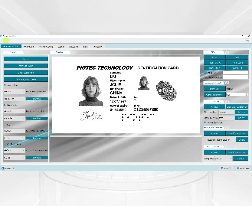Click Preview in the CLI back row
This screenshot has height=206, width=252.
click(x=37, y=158)
